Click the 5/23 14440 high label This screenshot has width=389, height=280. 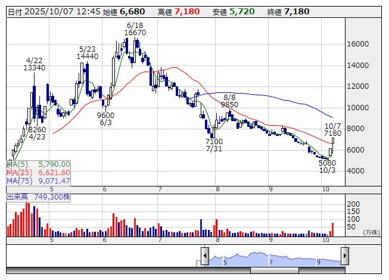click(x=88, y=53)
